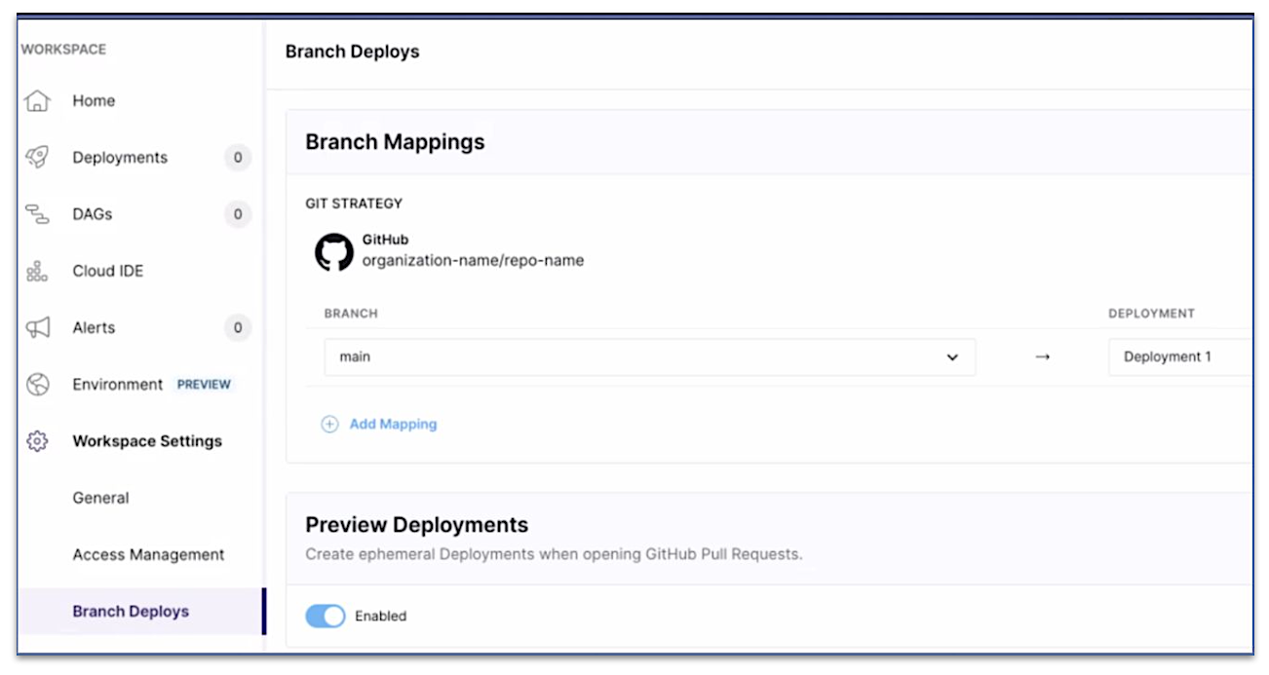
Task: Click the Deployments count badge
Action: (x=238, y=158)
